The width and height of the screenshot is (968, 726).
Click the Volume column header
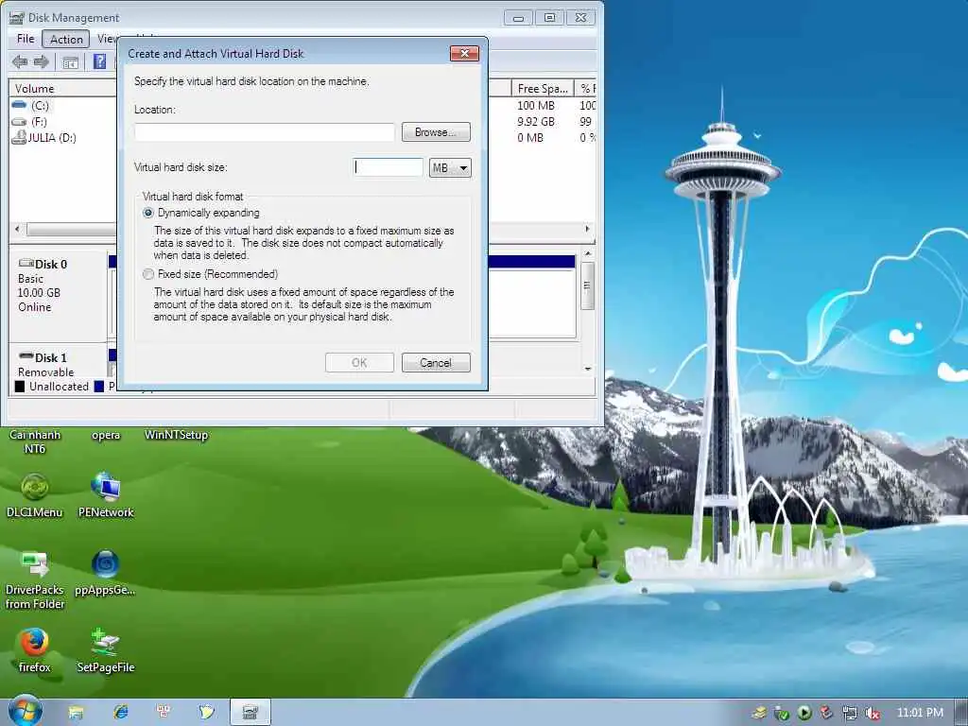tap(61, 88)
